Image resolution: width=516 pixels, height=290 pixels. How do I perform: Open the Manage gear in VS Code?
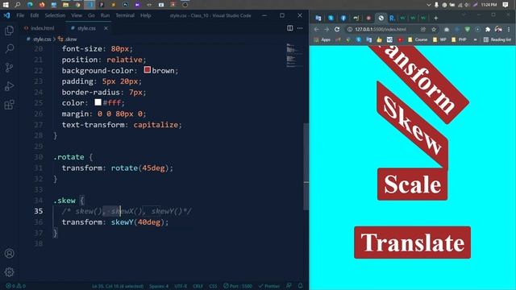click(x=9, y=272)
